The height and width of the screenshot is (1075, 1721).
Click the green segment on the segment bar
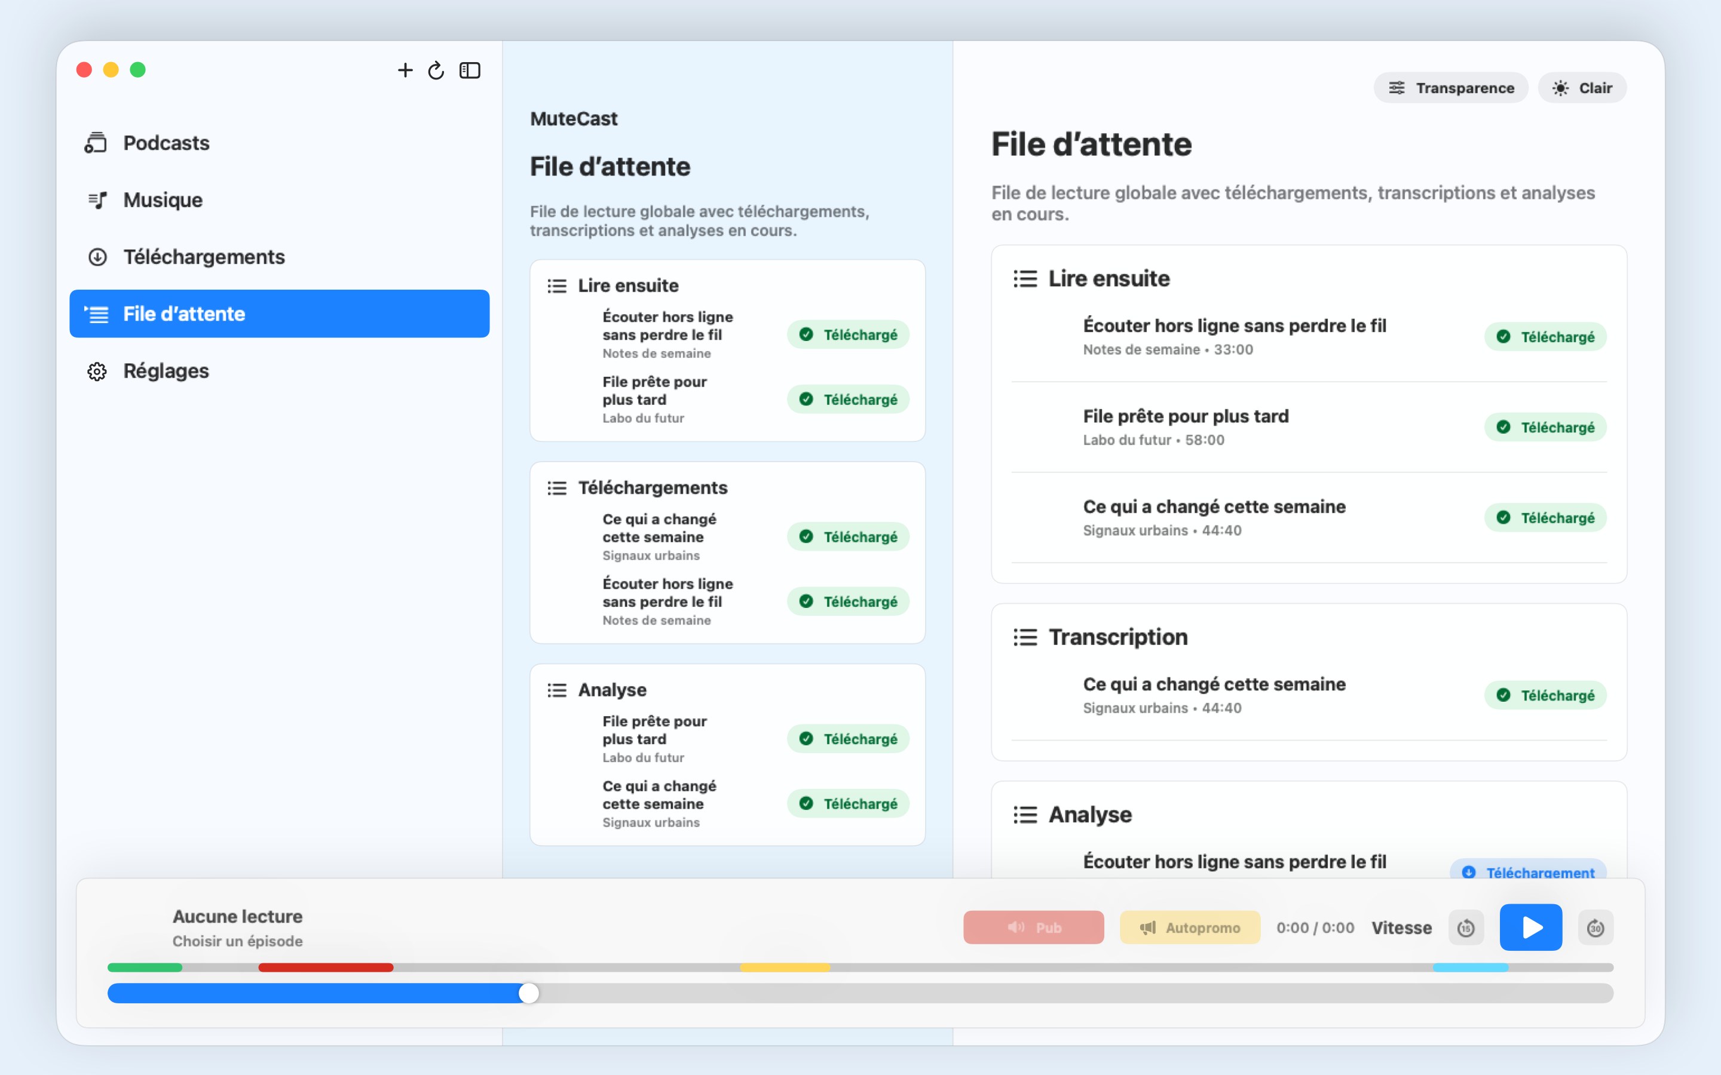145,967
